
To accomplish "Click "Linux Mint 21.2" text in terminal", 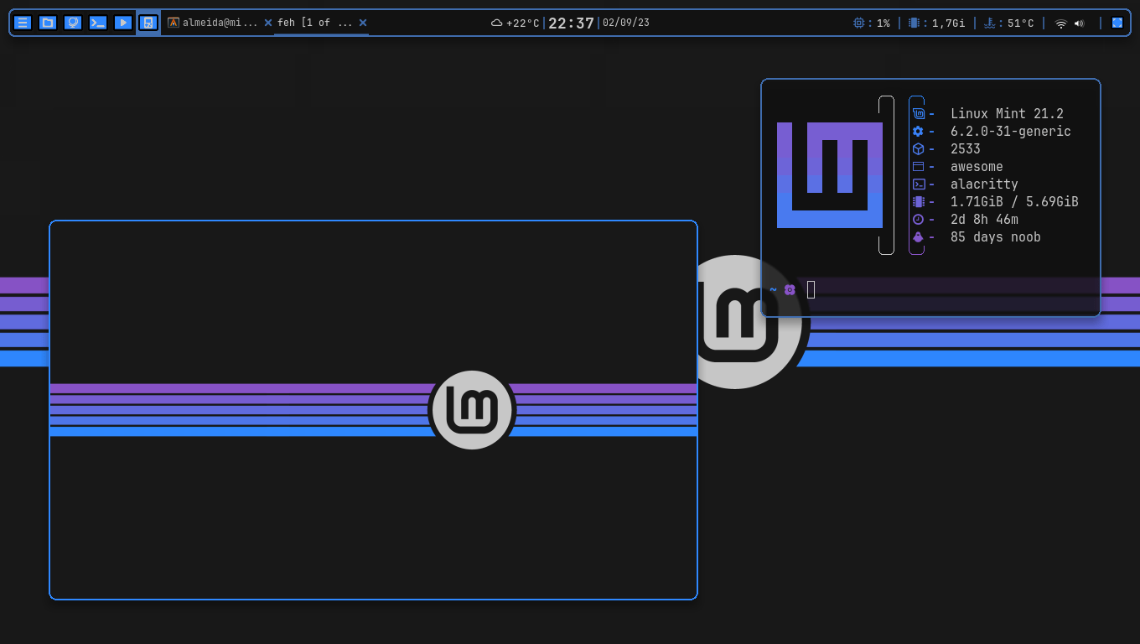I will [1007, 114].
